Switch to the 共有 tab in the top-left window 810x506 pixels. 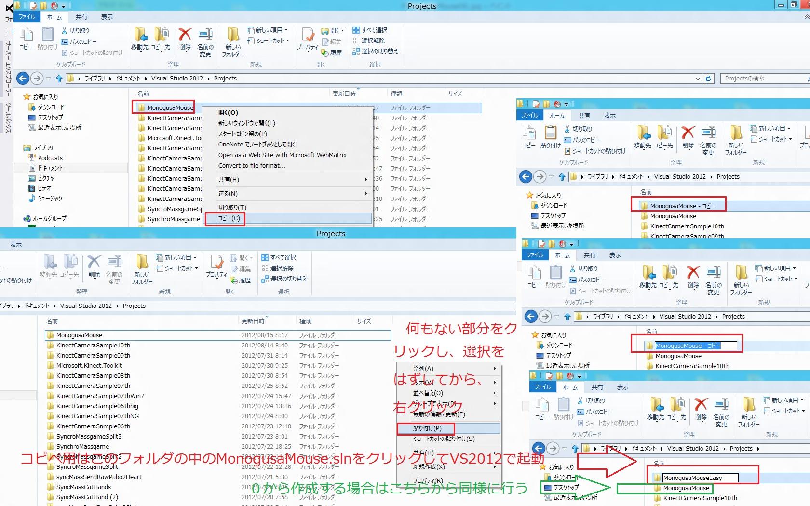click(81, 17)
